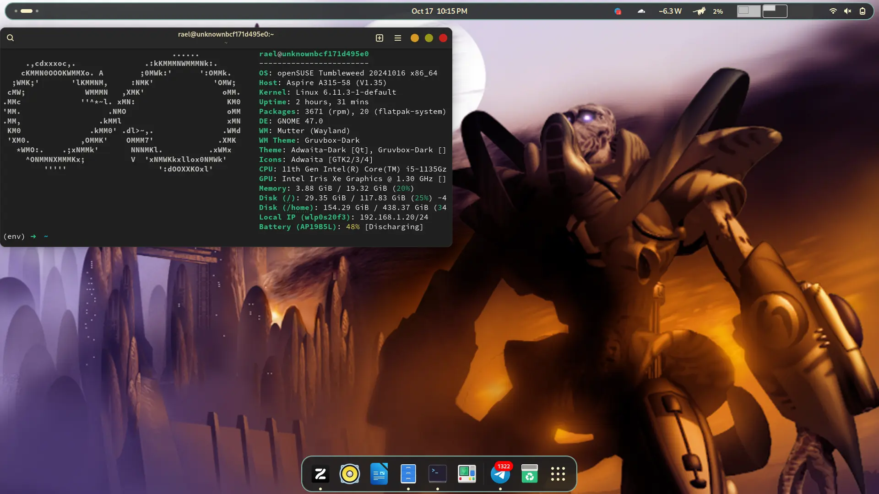This screenshot has width=879, height=494.
Task: Open LibreOffice Writer from the dock
Action: tap(379, 474)
